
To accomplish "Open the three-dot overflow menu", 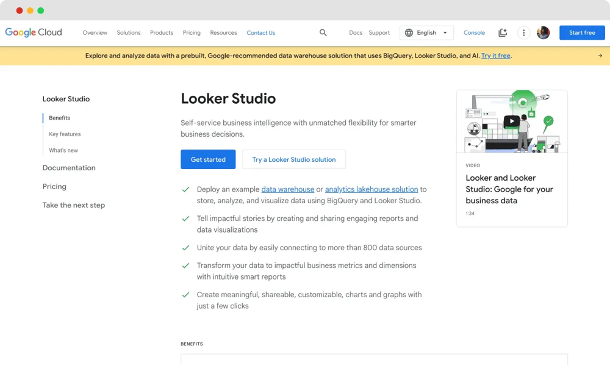I will coord(523,32).
